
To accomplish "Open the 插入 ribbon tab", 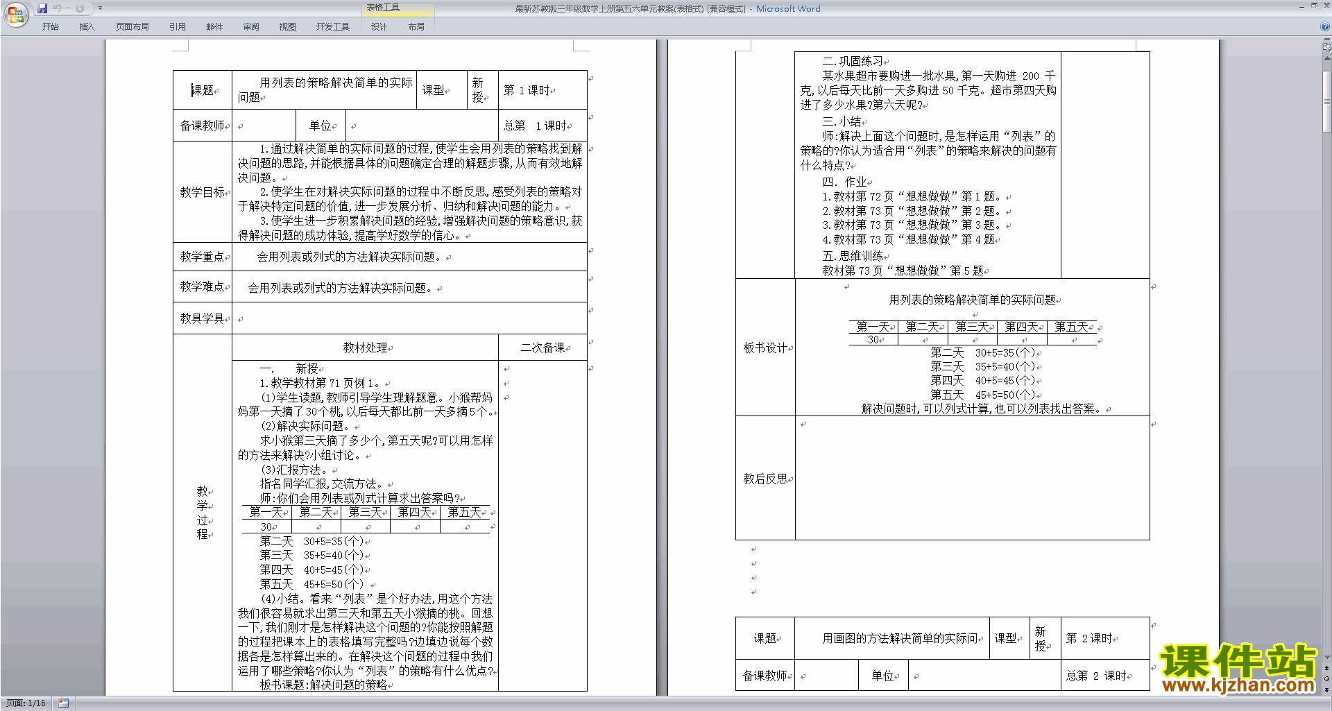I will tap(87, 27).
